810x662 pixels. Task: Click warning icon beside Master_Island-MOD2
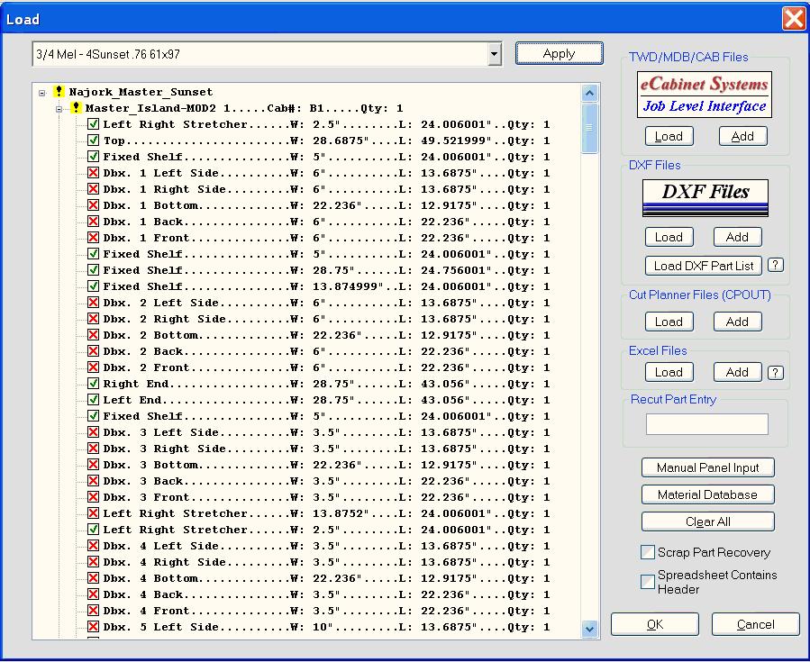[76, 108]
